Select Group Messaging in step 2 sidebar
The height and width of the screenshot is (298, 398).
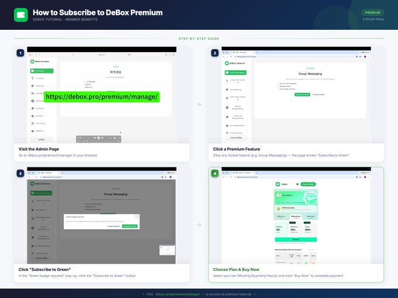235,72
